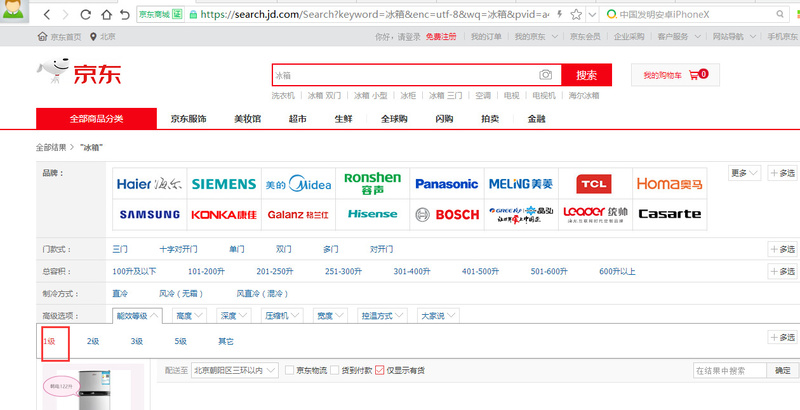Filter by 十字对开门 door style

pos(178,249)
